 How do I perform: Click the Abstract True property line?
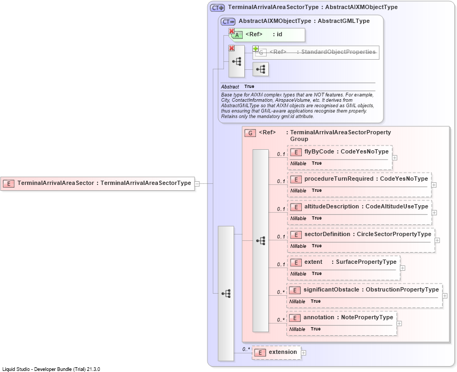pyautogui.click(x=237, y=86)
